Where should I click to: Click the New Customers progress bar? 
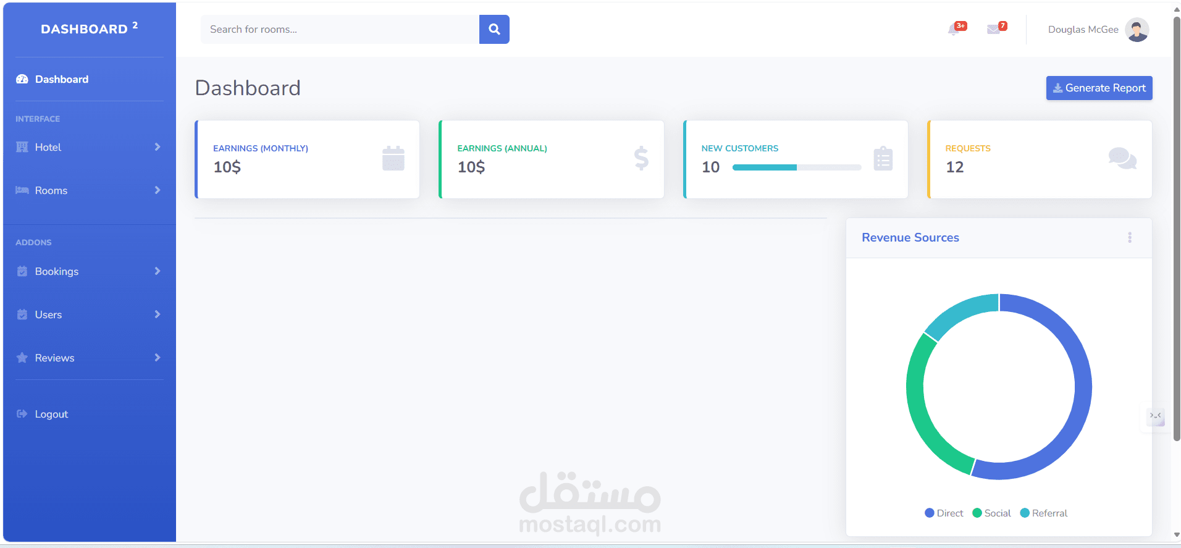pyautogui.click(x=797, y=167)
